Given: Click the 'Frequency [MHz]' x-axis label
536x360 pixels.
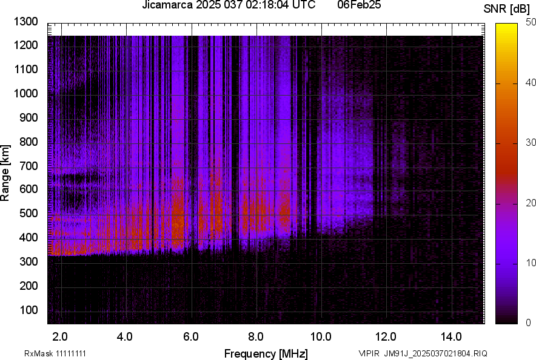Looking at the screenshot, I should pyautogui.click(x=266, y=353).
